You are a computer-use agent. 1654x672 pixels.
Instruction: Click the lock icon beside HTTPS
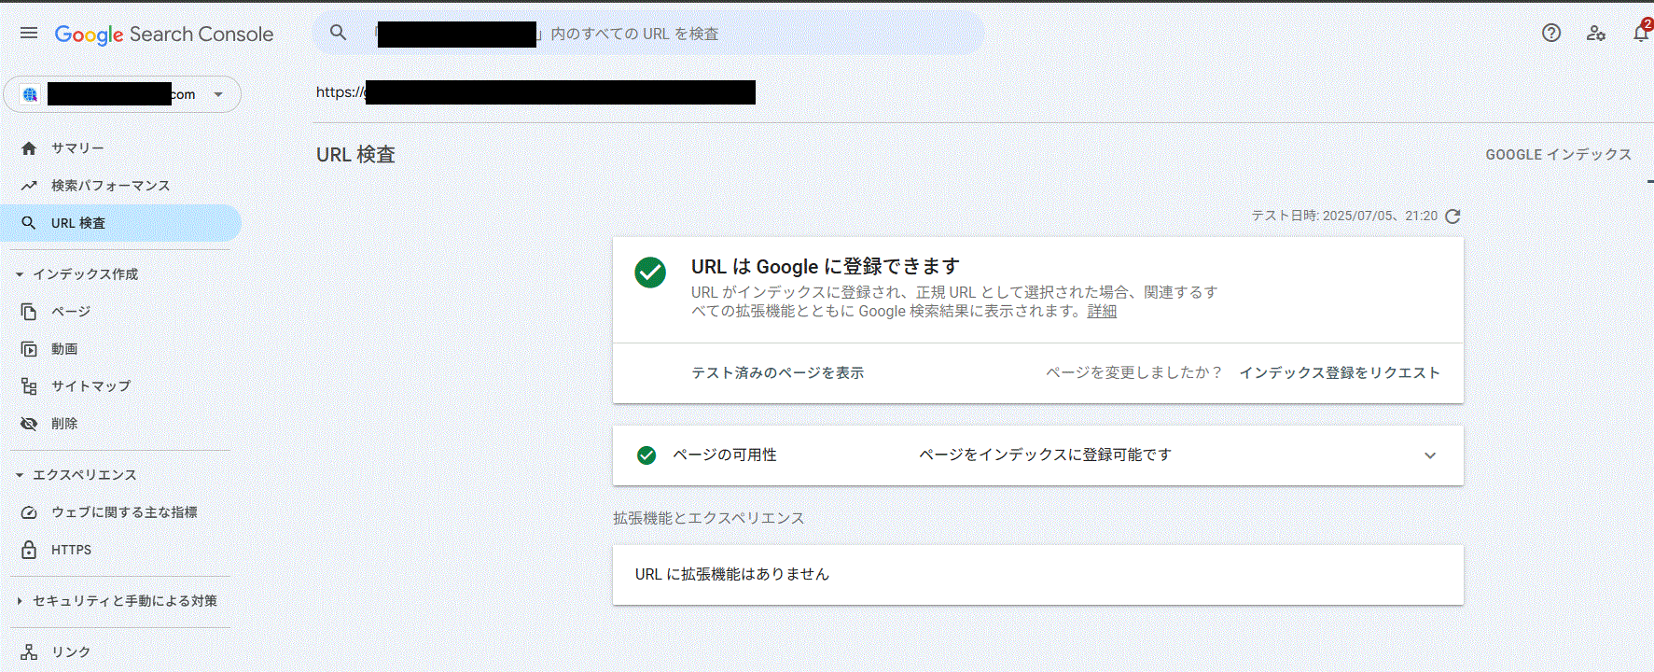tap(29, 550)
